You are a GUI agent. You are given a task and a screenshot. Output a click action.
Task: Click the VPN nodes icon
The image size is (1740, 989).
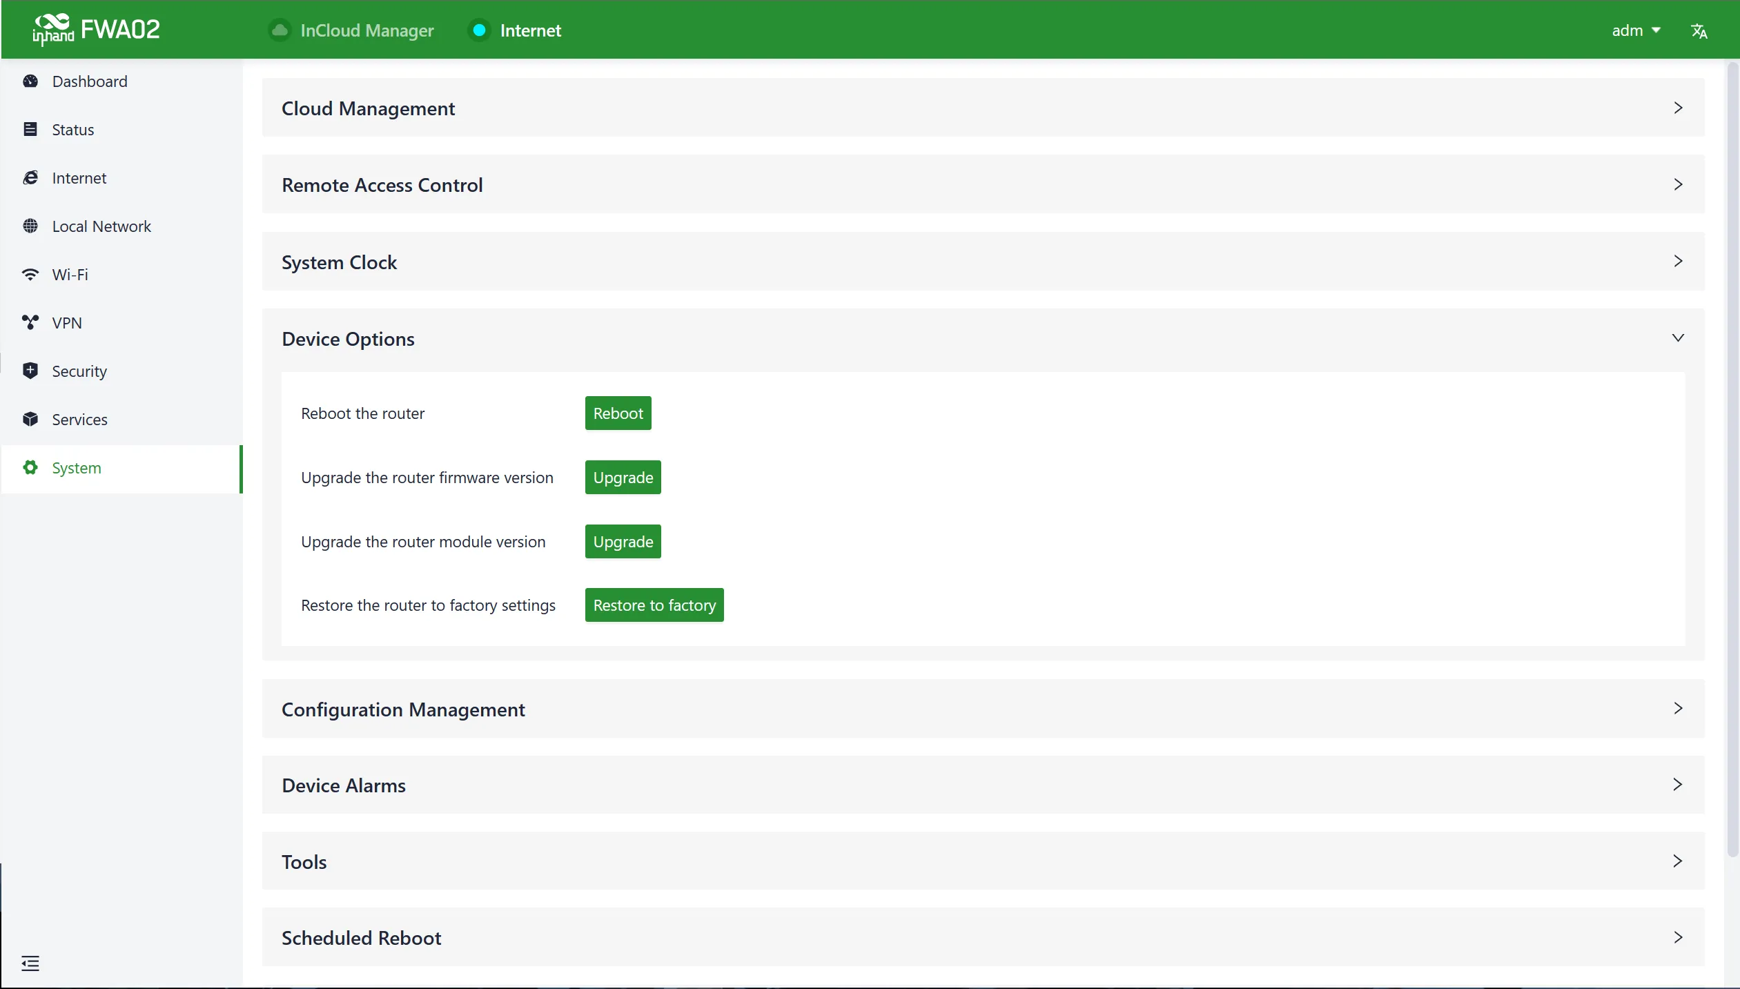(x=30, y=323)
